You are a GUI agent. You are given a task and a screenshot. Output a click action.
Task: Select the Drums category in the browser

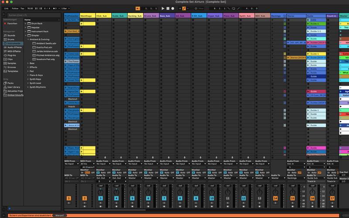click(11, 39)
